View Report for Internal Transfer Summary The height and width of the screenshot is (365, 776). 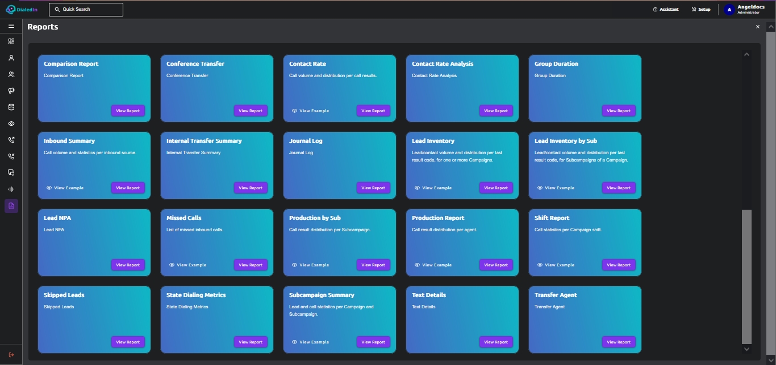[251, 188]
